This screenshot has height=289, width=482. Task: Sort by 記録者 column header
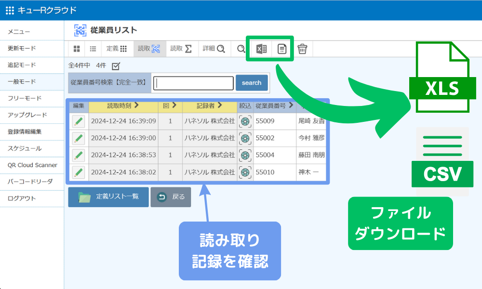[210, 106]
